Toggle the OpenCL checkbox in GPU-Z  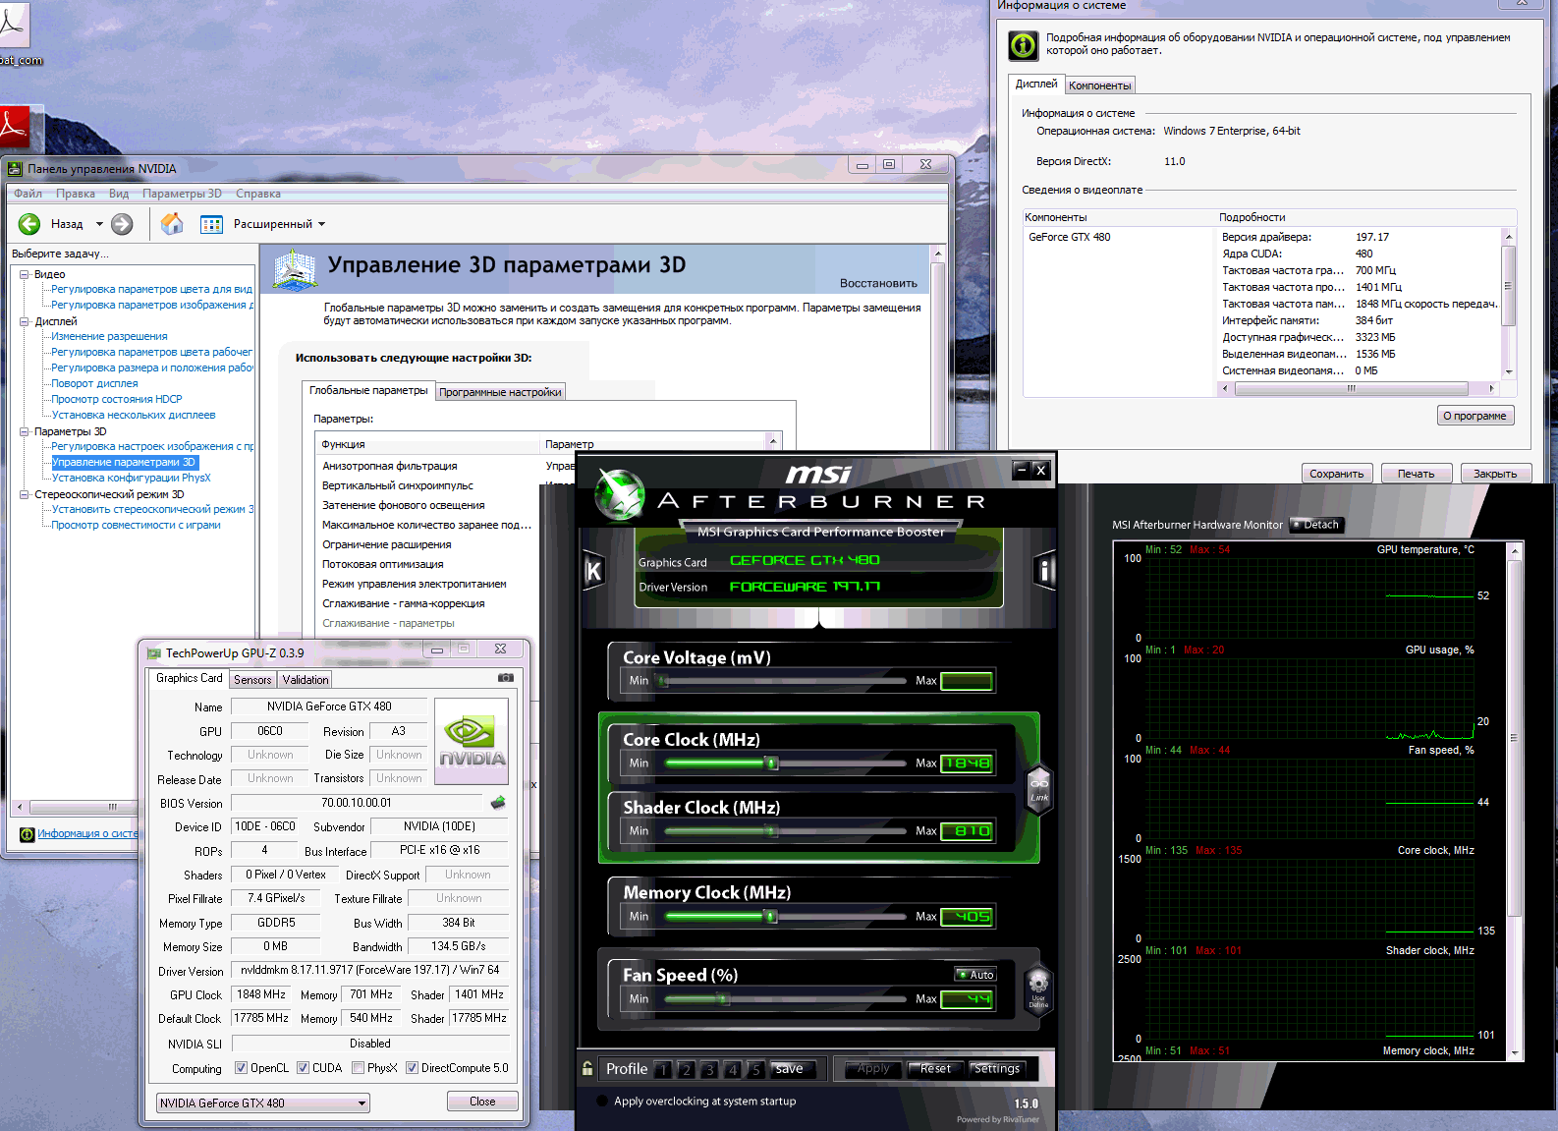[x=242, y=1068]
